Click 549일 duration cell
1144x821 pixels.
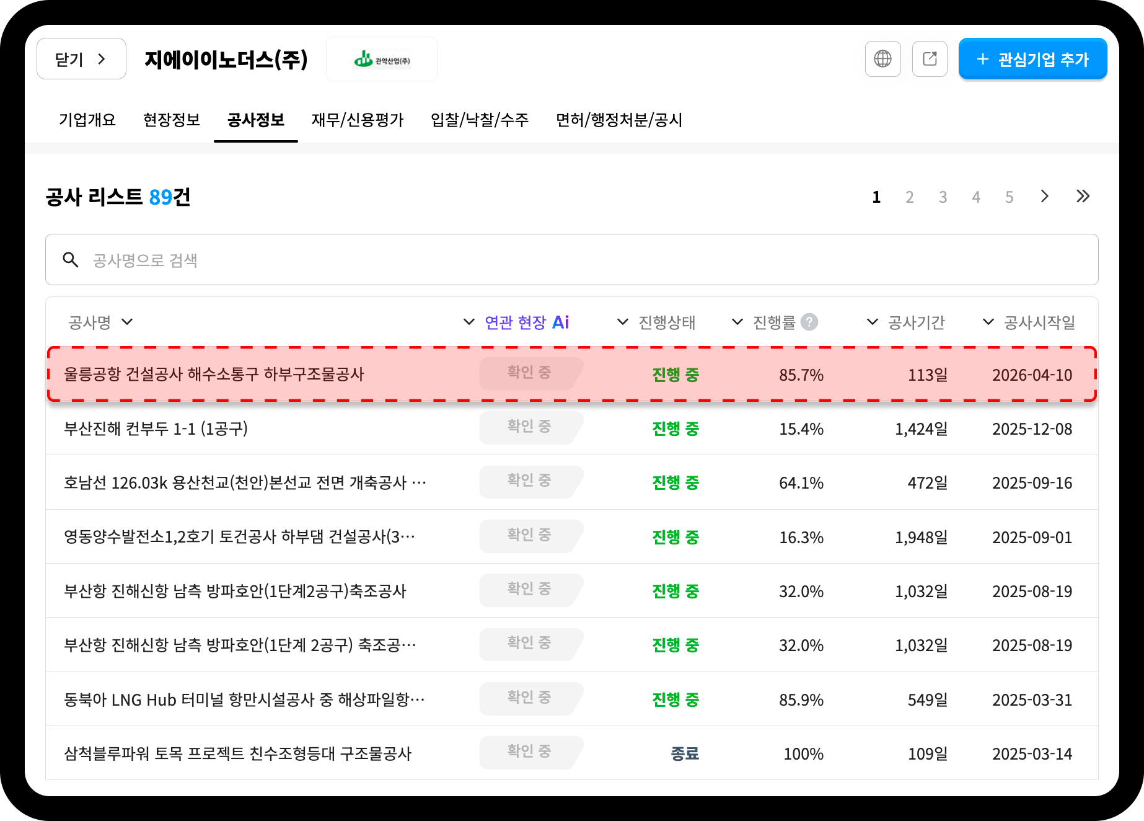(x=928, y=700)
